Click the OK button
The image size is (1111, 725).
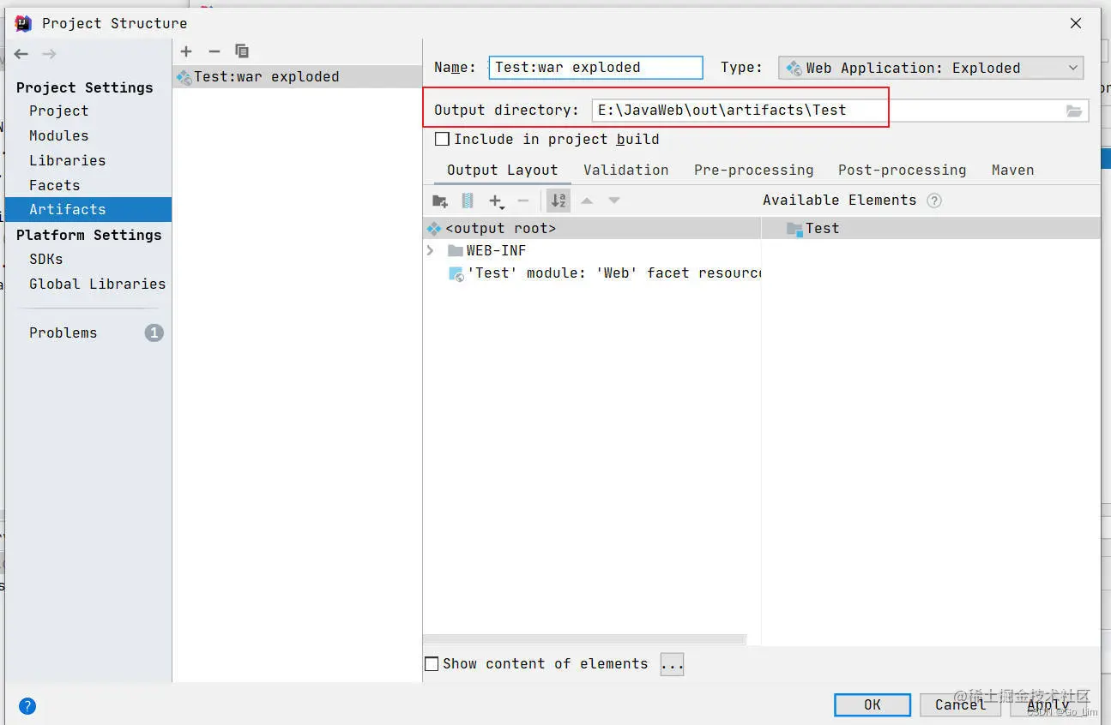click(x=872, y=704)
